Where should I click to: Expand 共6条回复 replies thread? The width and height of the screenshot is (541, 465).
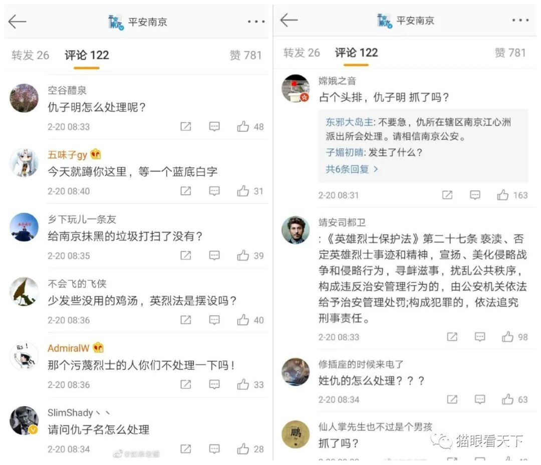coord(352,169)
